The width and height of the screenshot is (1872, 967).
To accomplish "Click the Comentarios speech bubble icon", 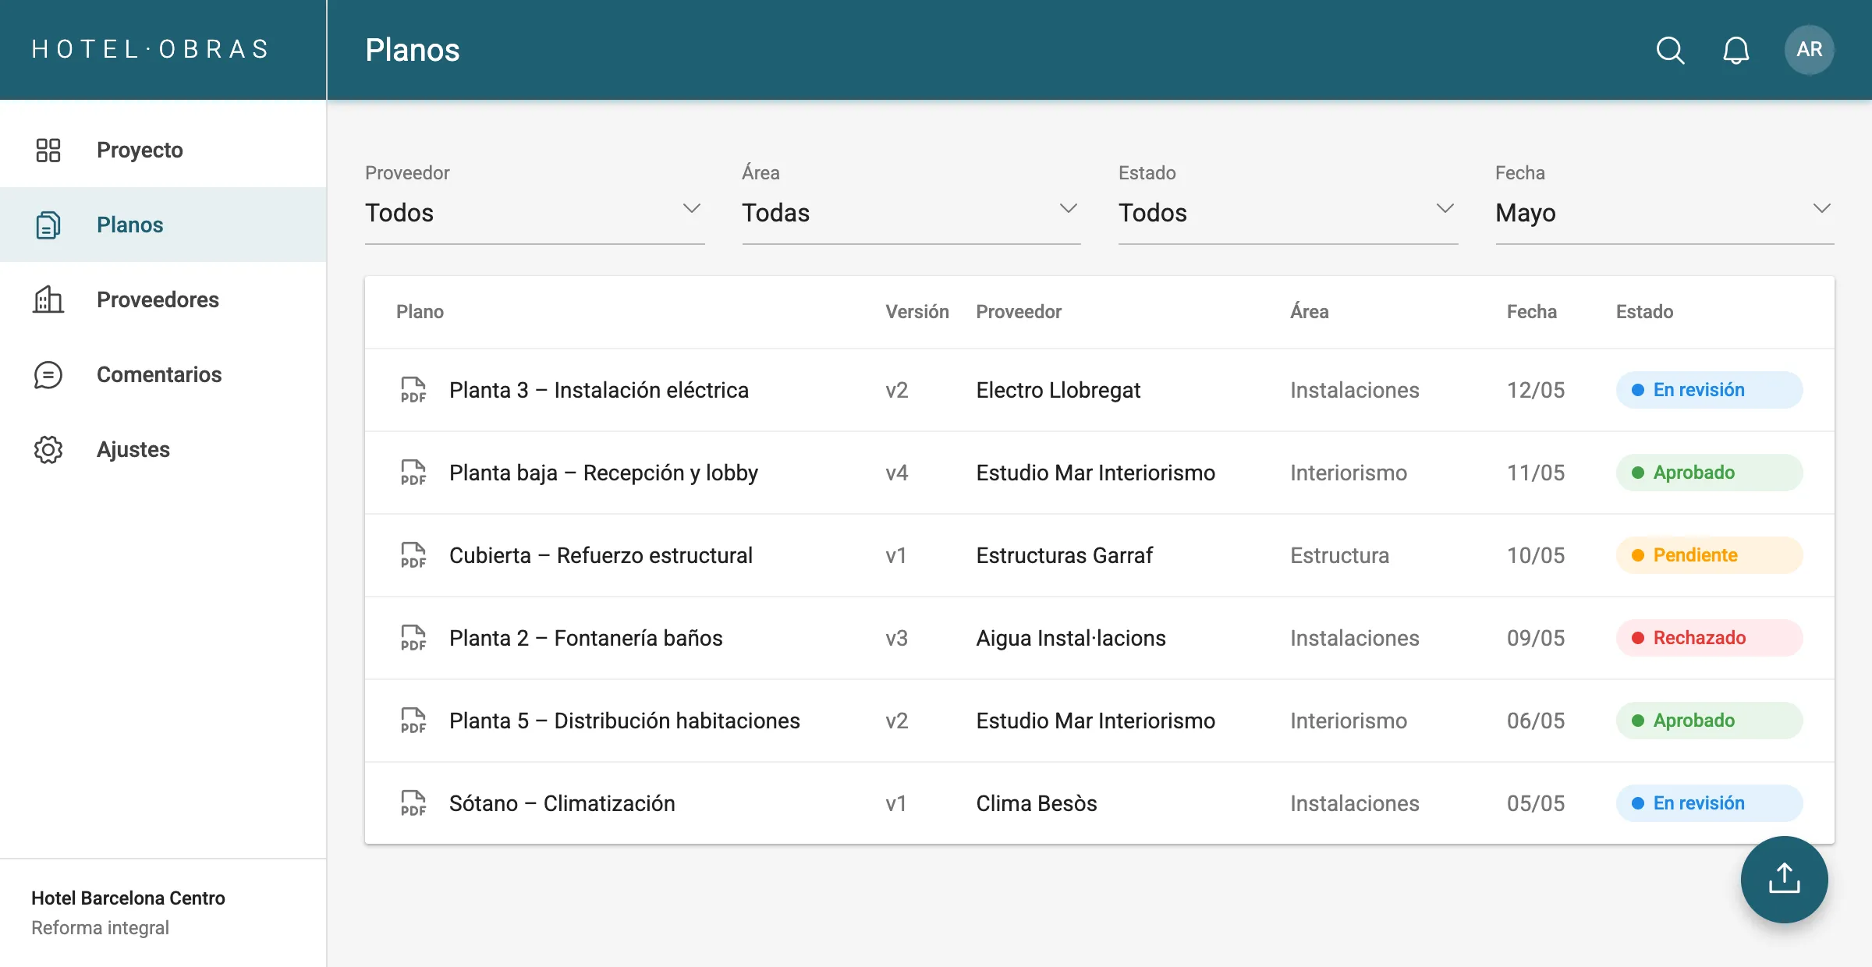I will (48, 374).
